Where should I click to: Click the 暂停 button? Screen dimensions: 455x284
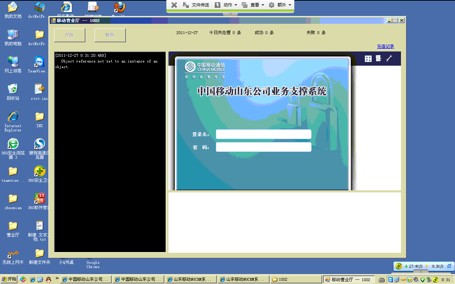(110, 35)
